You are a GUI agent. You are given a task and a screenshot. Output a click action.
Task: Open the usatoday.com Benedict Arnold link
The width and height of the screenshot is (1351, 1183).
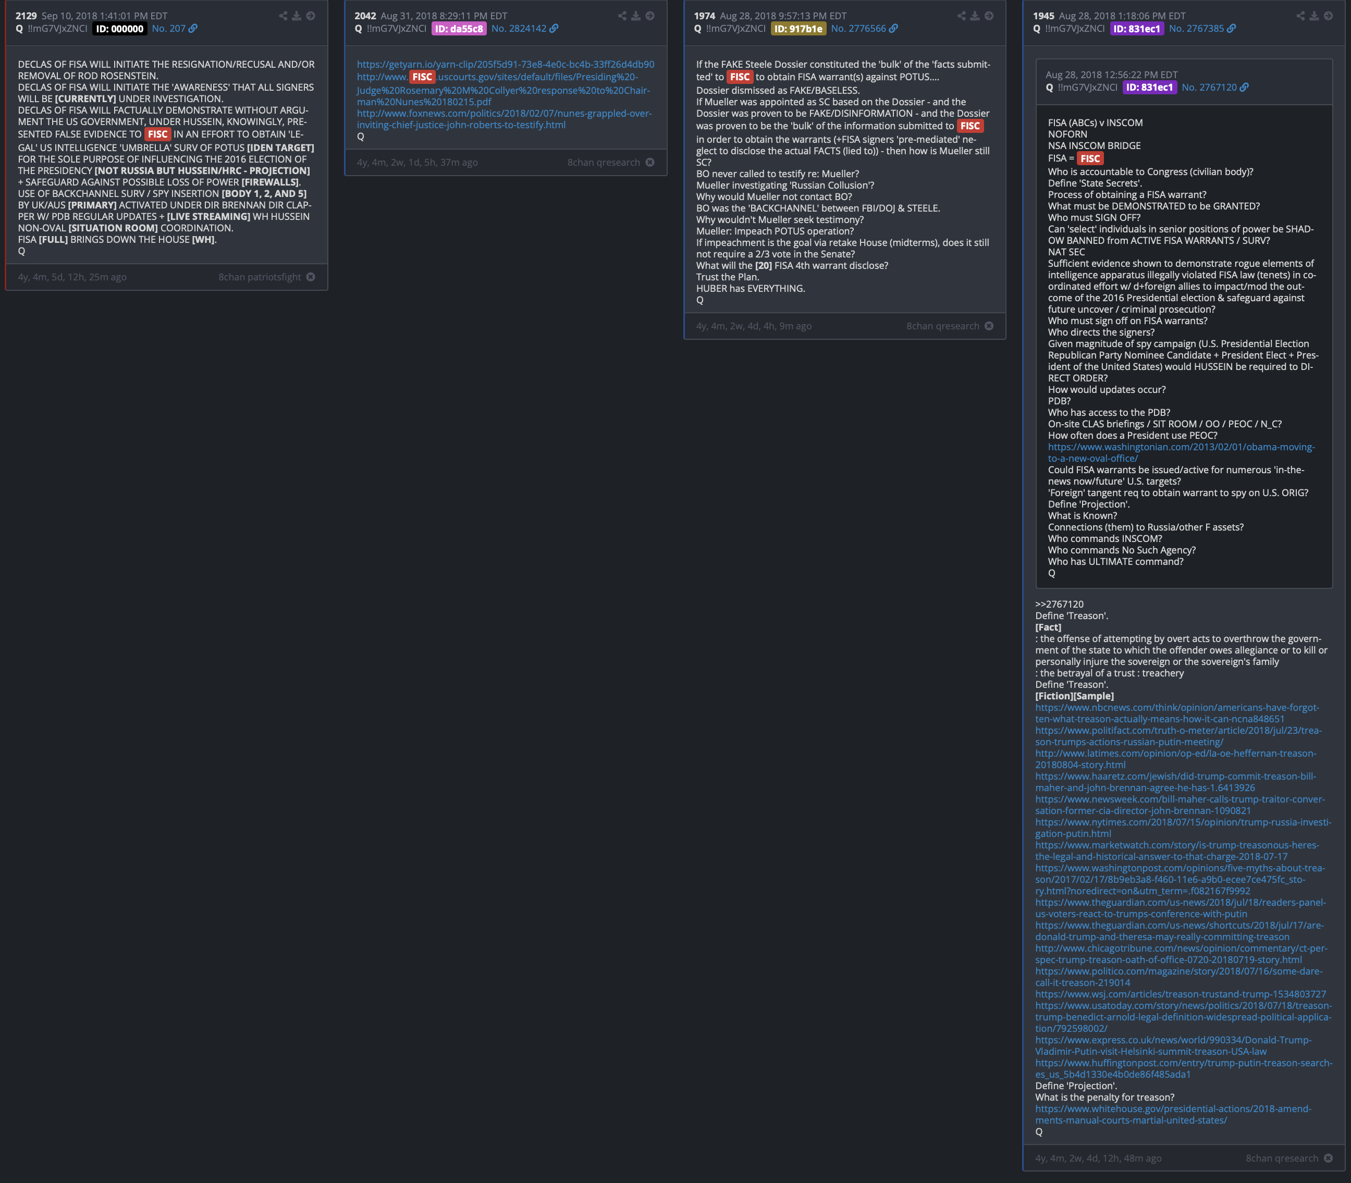[x=1183, y=1017]
